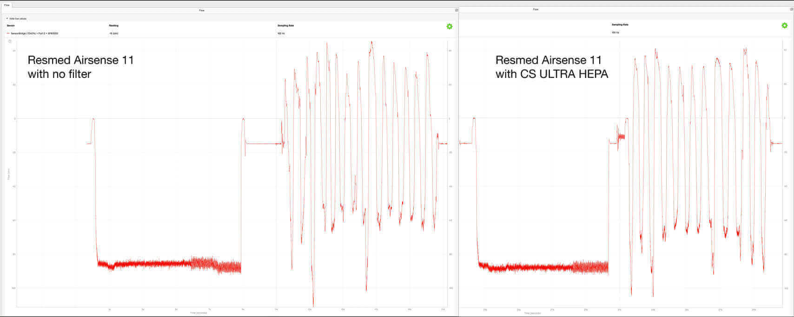Click the left panel 100 Hz value

[281, 33]
